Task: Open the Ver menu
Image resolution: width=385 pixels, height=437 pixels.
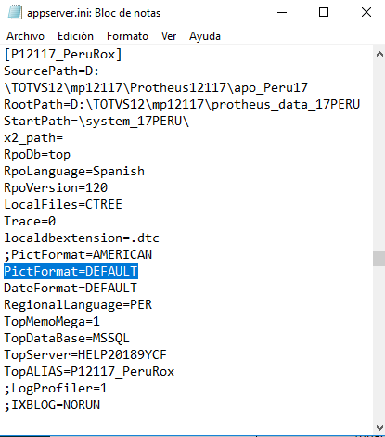Action: [x=169, y=36]
